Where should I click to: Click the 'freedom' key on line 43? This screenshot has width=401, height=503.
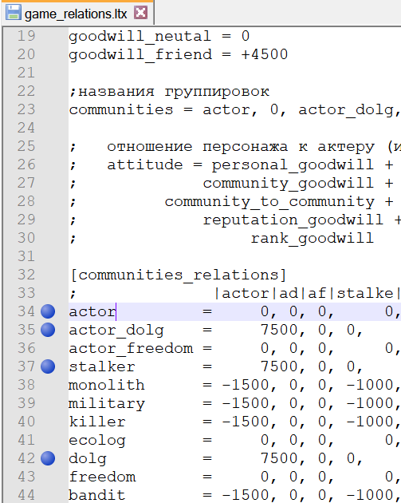click(x=102, y=477)
